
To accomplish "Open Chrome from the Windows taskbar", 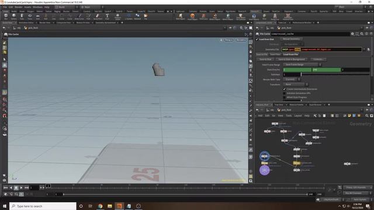I will tap(100, 206).
